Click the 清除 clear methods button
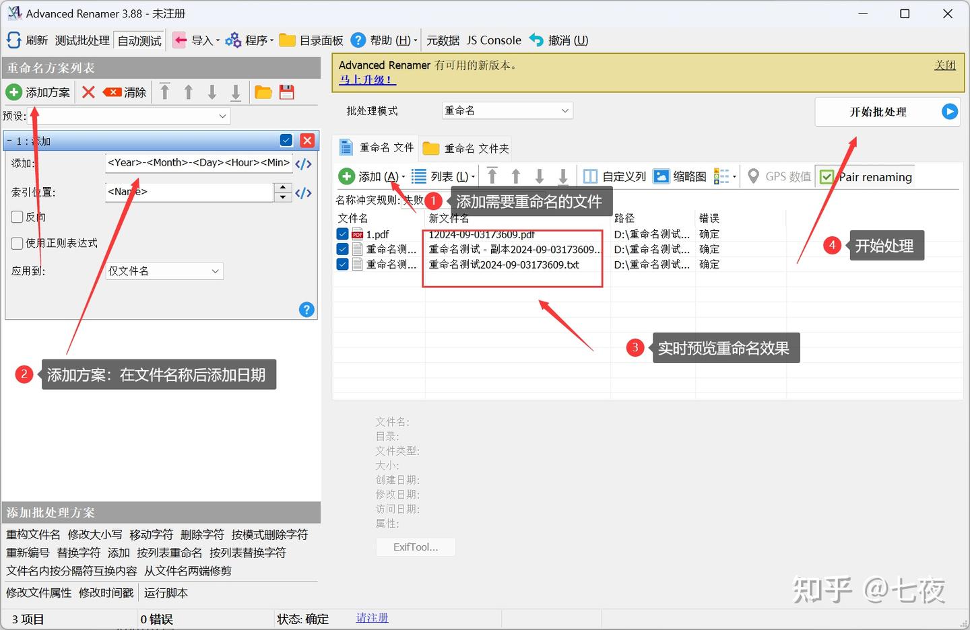The width and height of the screenshot is (970, 630). pos(125,92)
